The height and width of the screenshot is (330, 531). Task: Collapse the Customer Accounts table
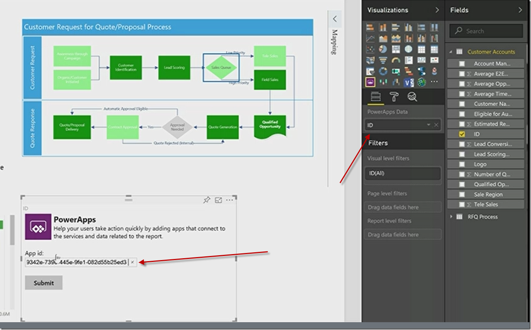451,52
